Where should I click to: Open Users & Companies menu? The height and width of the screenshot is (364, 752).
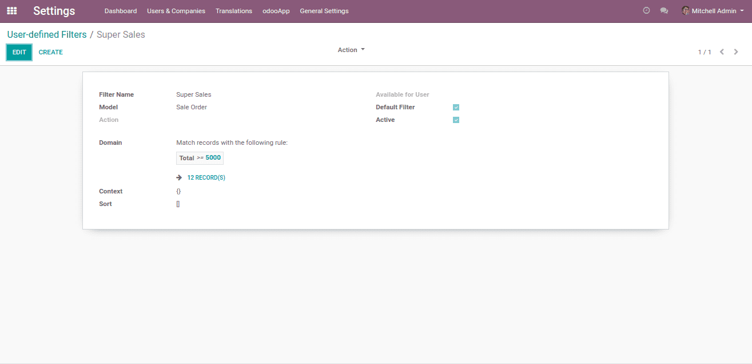(176, 11)
